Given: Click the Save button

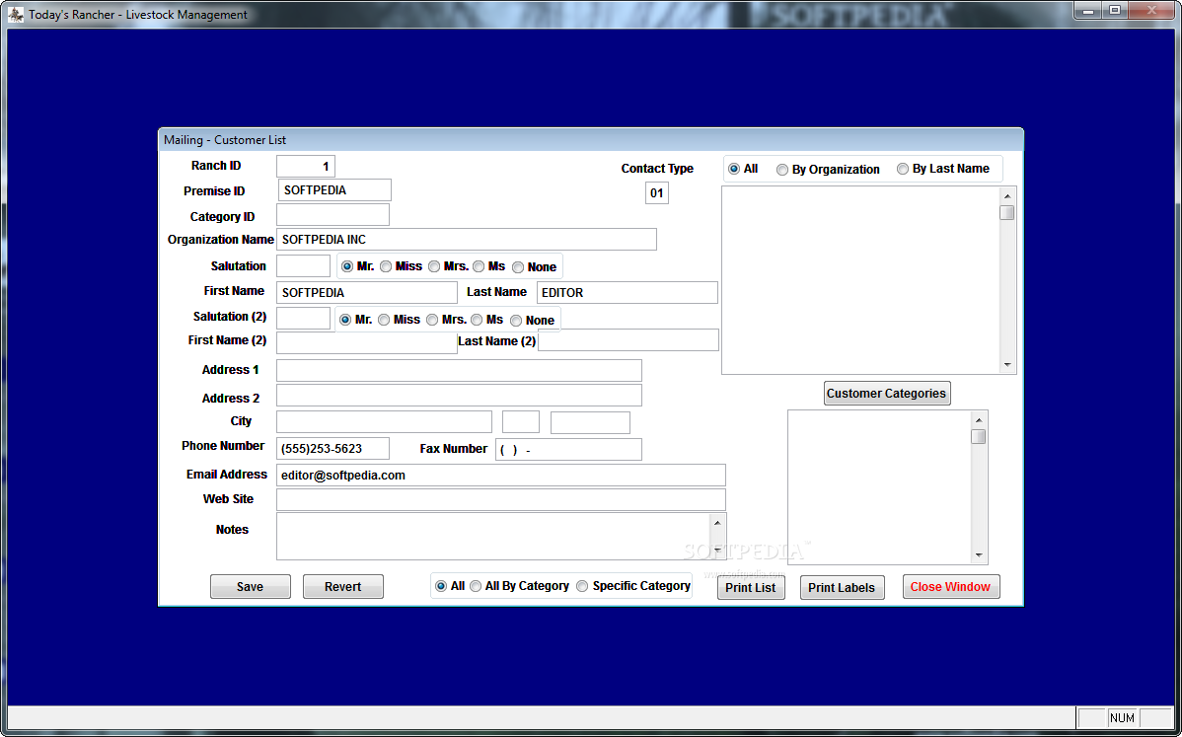Looking at the screenshot, I should coord(251,587).
